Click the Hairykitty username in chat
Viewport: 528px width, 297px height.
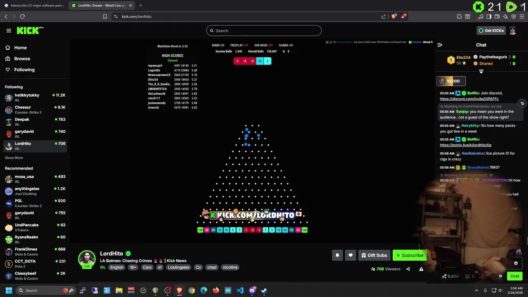(470, 125)
